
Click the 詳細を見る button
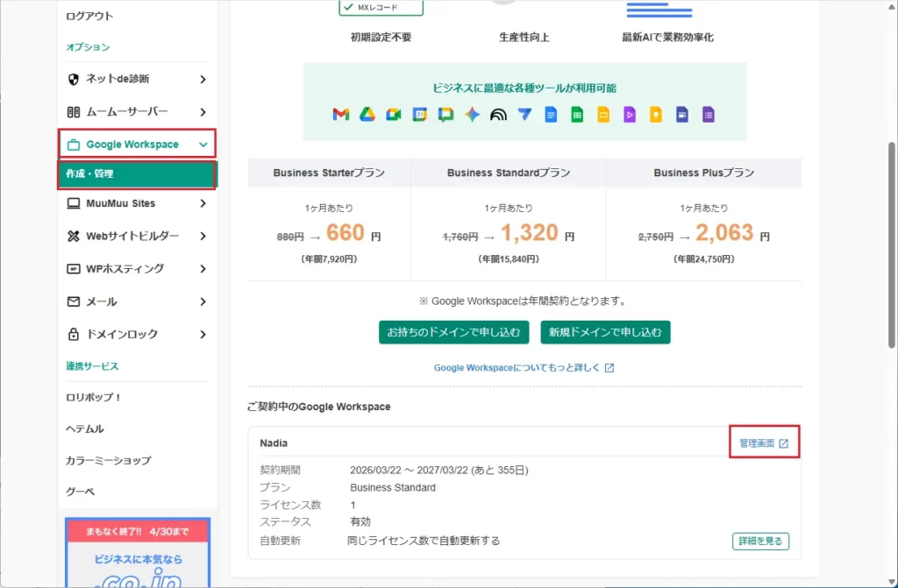(x=759, y=541)
